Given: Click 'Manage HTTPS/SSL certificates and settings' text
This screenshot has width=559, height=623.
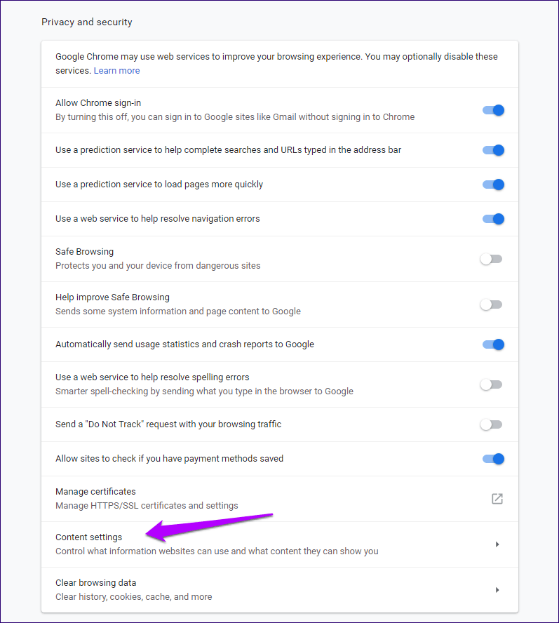Looking at the screenshot, I should click(147, 505).
